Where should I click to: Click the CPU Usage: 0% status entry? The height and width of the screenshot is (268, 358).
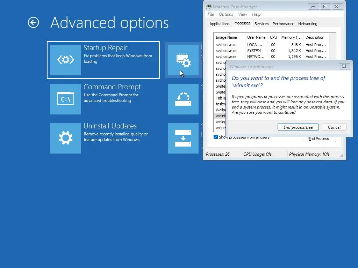pyautogui.click(x=257, y=154)
